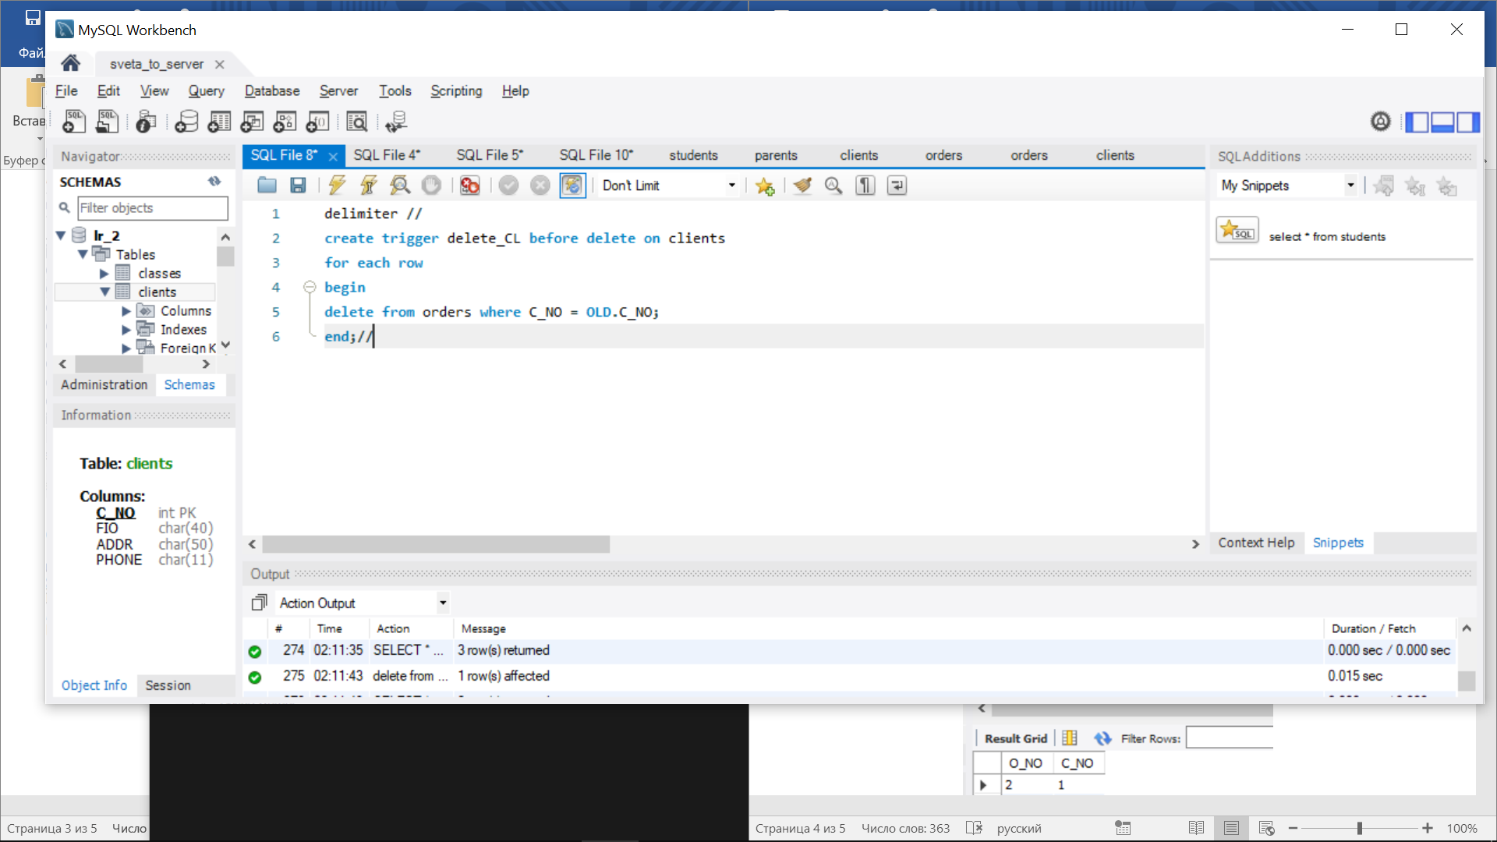
Task: Create a new view icon
Action: [x=252, y=122]
